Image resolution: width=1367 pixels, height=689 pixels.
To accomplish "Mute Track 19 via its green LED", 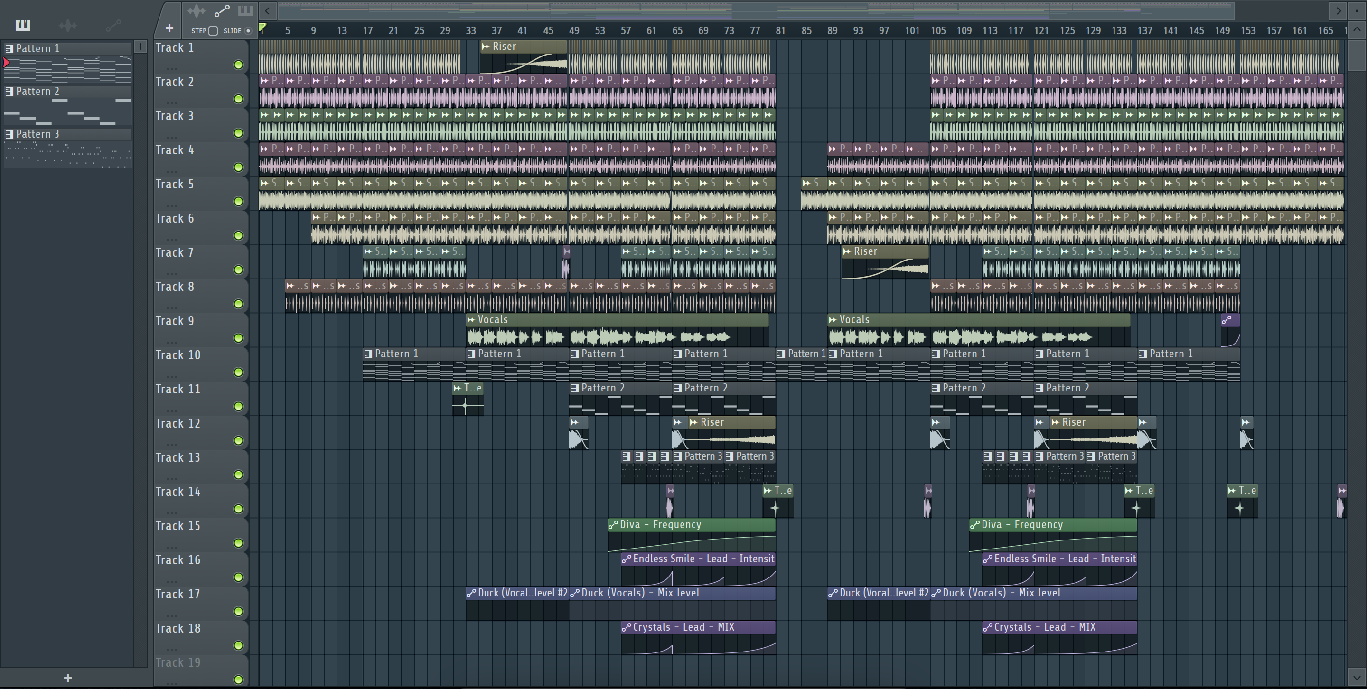I will 239,680.
